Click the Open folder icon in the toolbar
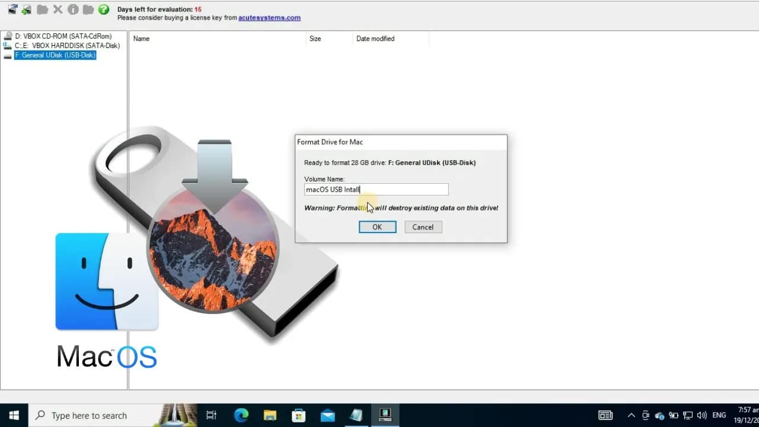Image resolution: width=759 pixels, height=427 pixels. (x=42, y=9)
